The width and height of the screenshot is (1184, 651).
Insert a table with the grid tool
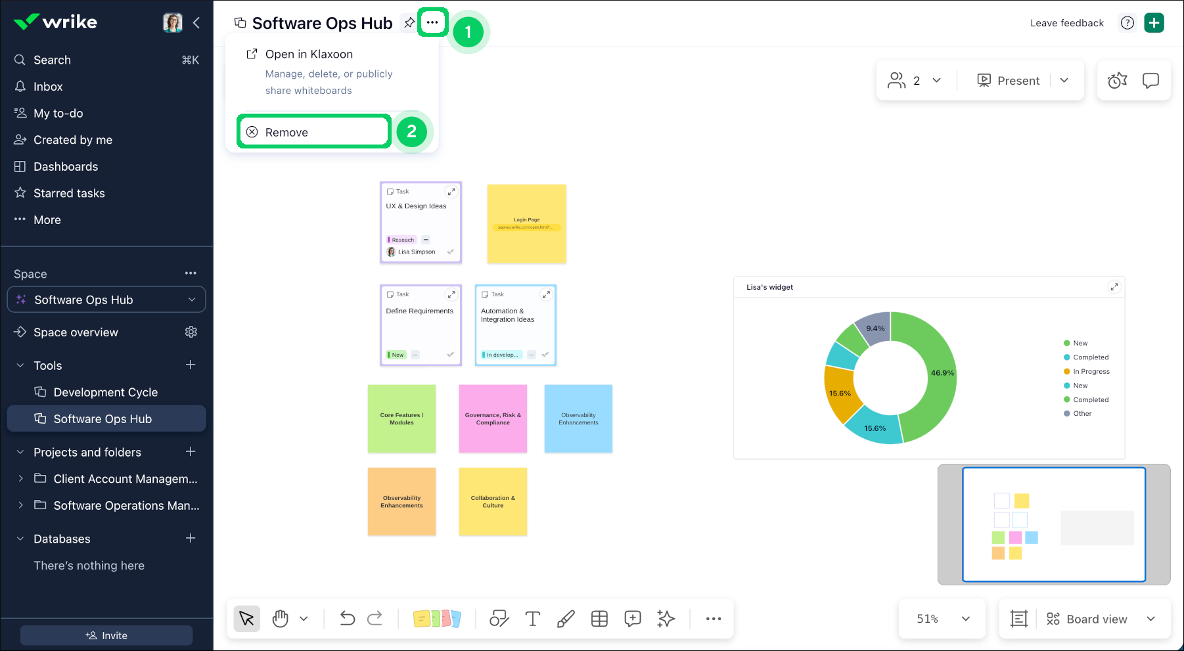599,619
